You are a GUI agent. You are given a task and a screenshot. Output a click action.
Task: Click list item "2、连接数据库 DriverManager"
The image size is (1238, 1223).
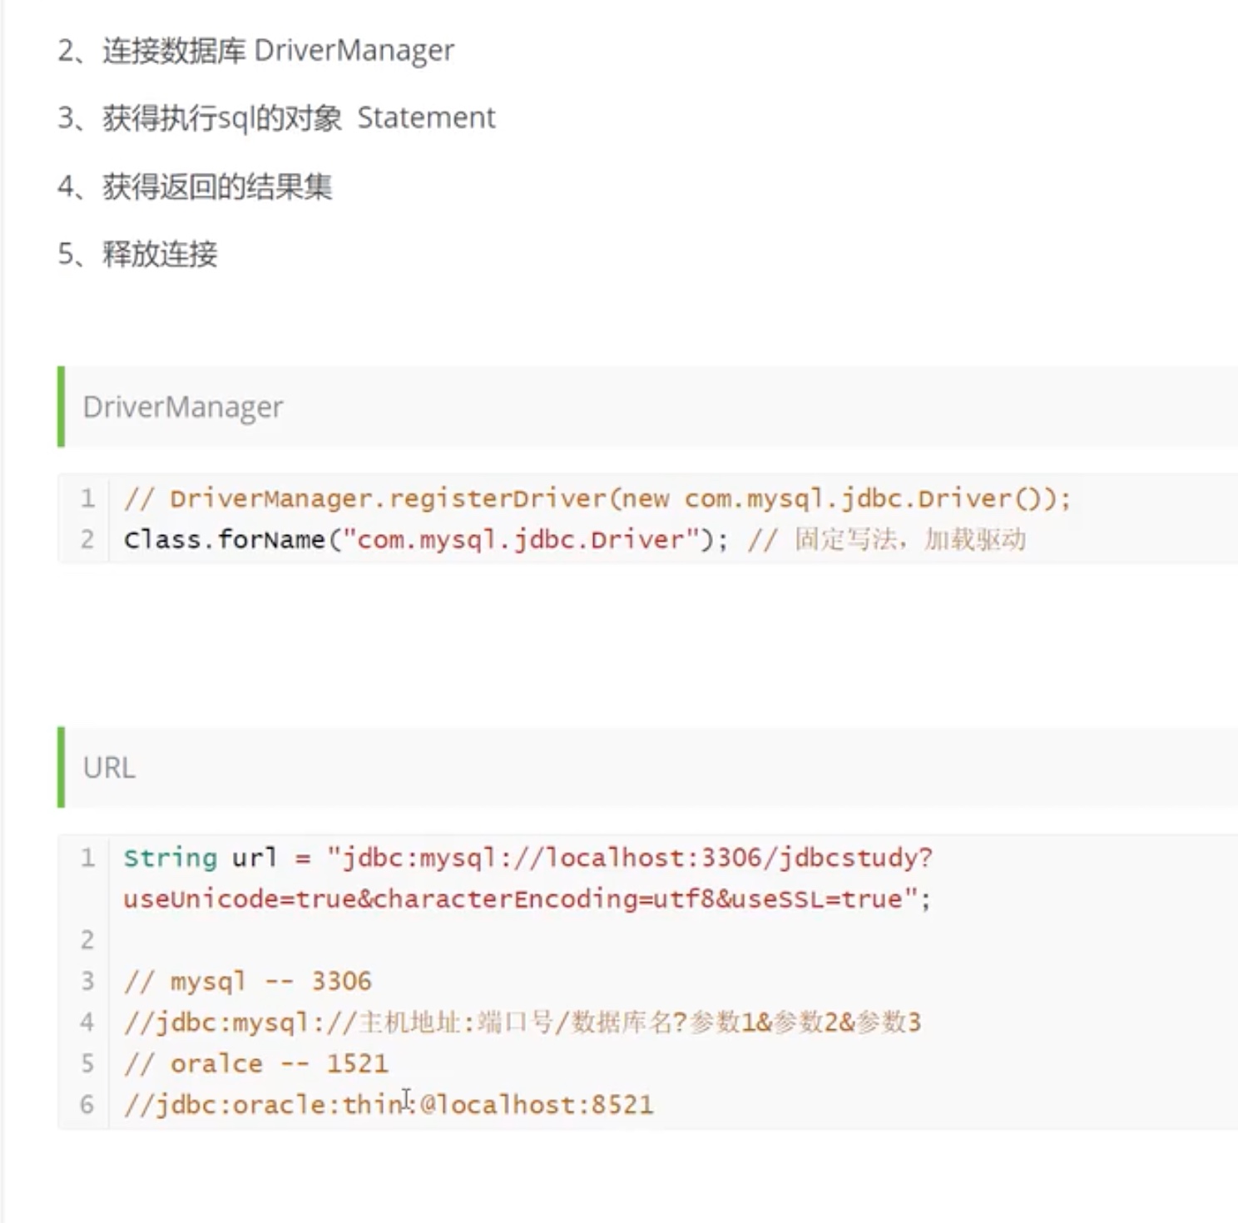tap(256, 51)
